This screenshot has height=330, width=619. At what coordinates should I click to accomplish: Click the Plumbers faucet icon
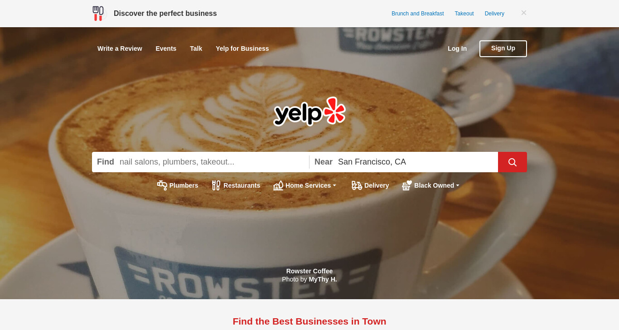click(x=162, y=185)
